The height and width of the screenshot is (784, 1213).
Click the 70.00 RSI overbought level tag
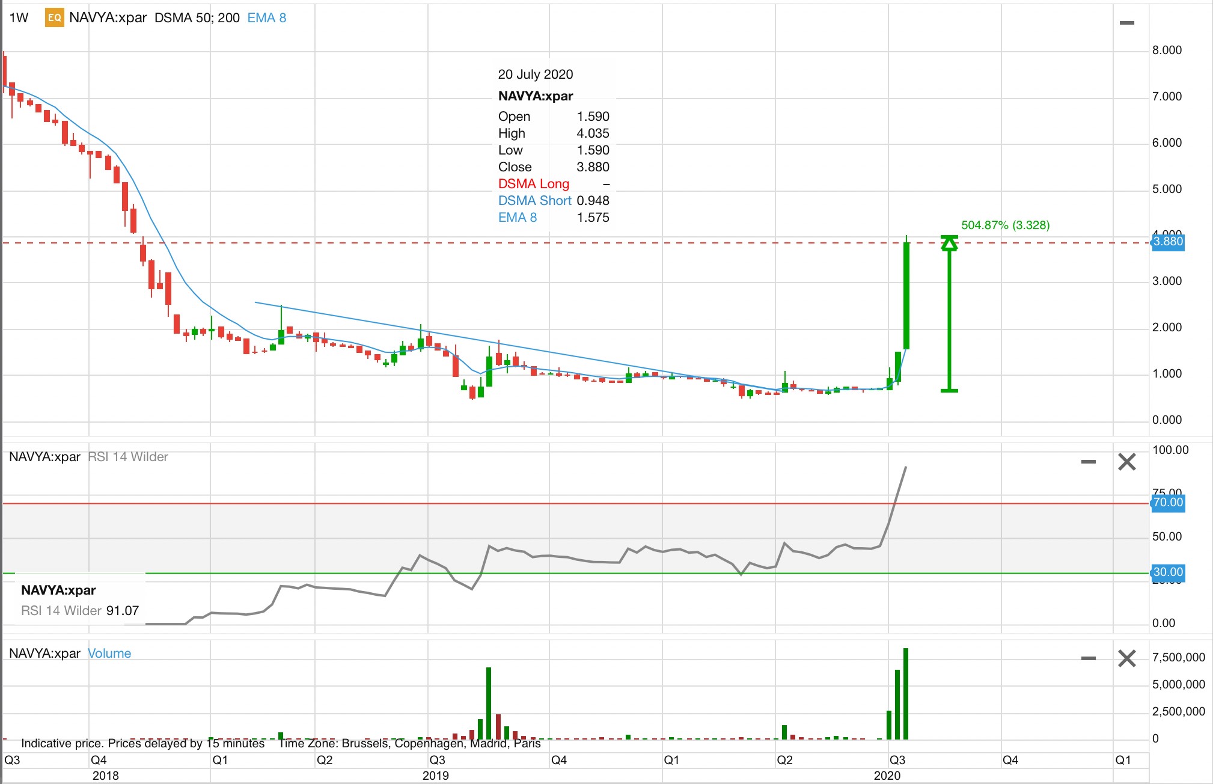click(x=1168, y=503)
